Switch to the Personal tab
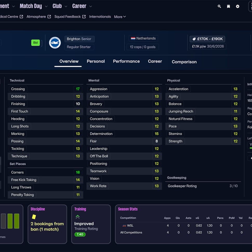This screenshot has width=252, height=252. (x=96, y=61)
